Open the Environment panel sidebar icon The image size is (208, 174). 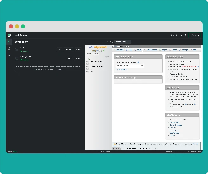[9, 42]
